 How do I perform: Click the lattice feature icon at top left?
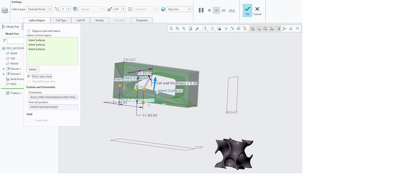[5, 10]
